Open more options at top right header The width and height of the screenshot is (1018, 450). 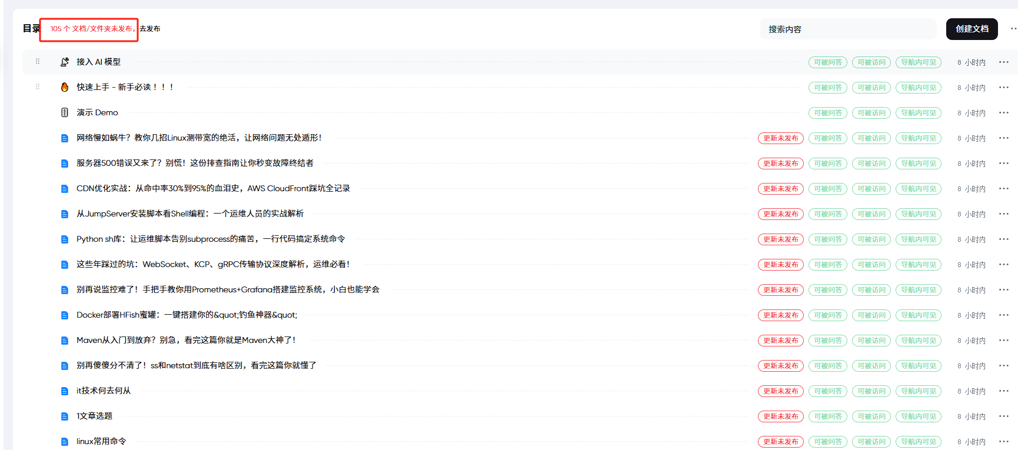1013,28
